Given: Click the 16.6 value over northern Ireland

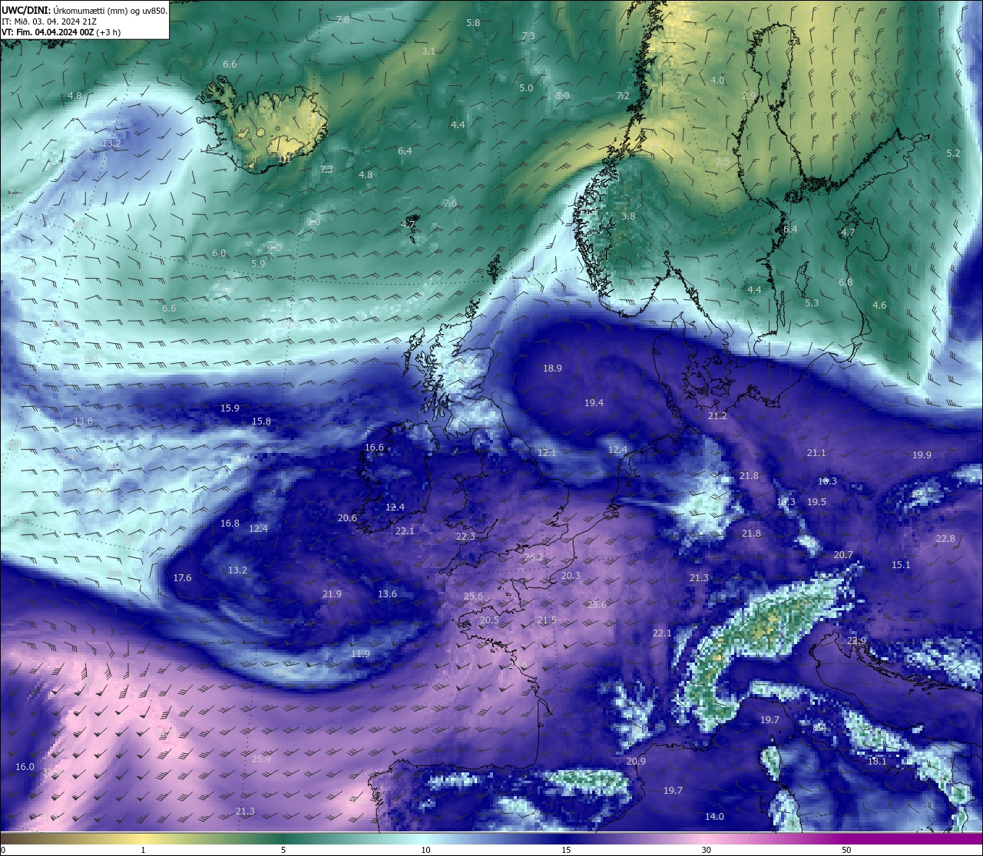Looking at the screenshot, I should pyautogui.click(x=374, y=448).
